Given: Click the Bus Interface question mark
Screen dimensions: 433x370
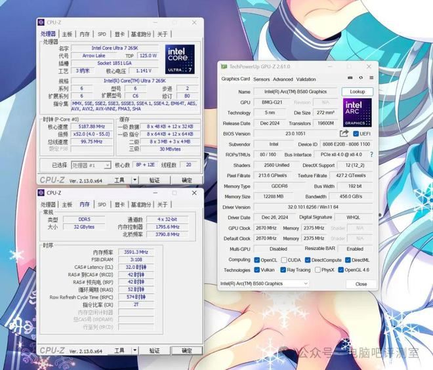Looking at the screenshot, I should click(371, 155).
